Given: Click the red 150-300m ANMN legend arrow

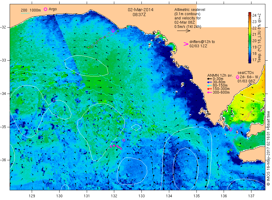Looking at the screenshot, I should click(209, 89).
